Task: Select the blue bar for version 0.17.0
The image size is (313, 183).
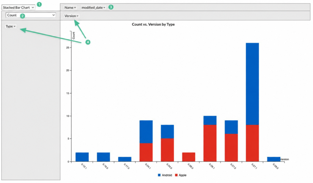Action: click(125, 159)
